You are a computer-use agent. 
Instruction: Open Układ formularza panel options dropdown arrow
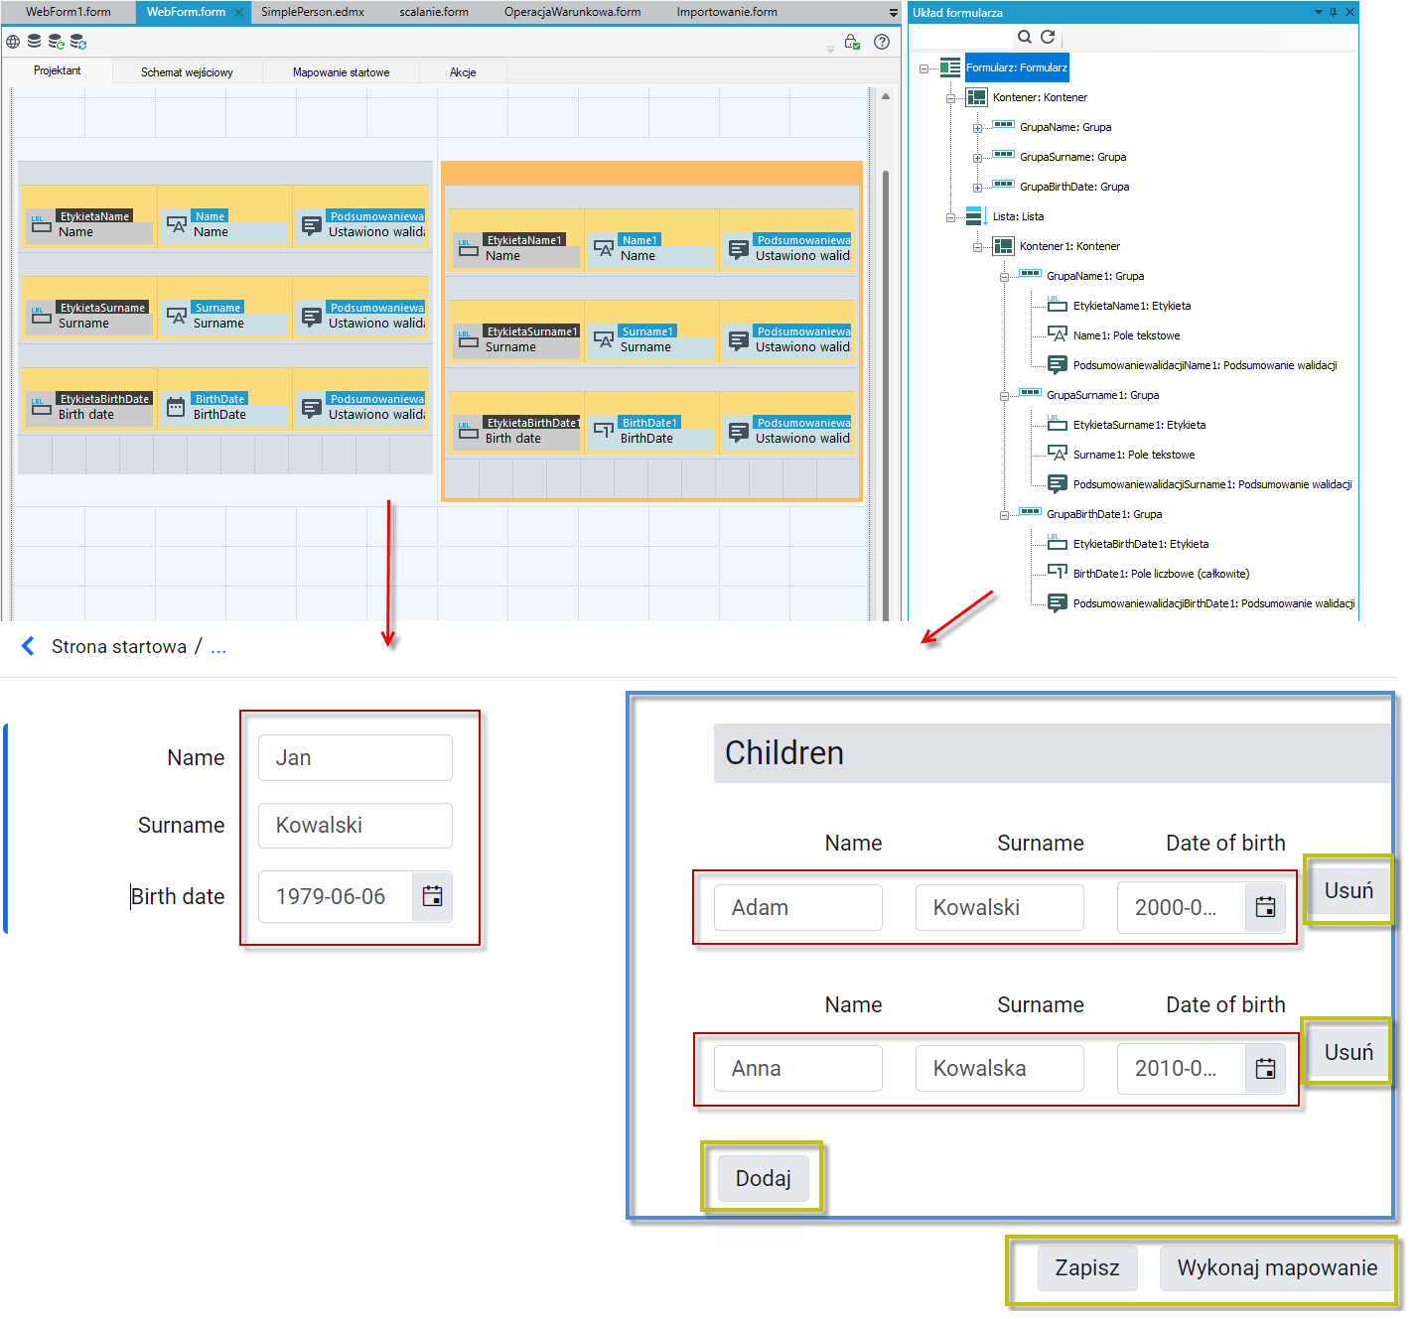point(1319,12)
